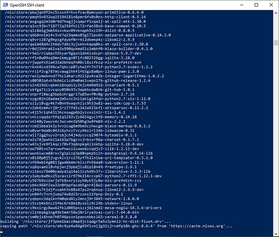Click the scrollbar down arrow
The width and height of the screenshot is (279, 237).
tap(276, 234)
